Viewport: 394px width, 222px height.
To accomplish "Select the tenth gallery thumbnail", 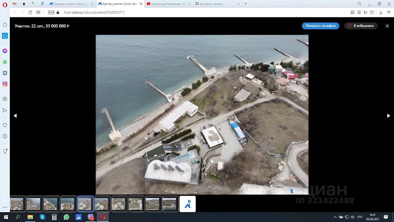I will 171,204.
